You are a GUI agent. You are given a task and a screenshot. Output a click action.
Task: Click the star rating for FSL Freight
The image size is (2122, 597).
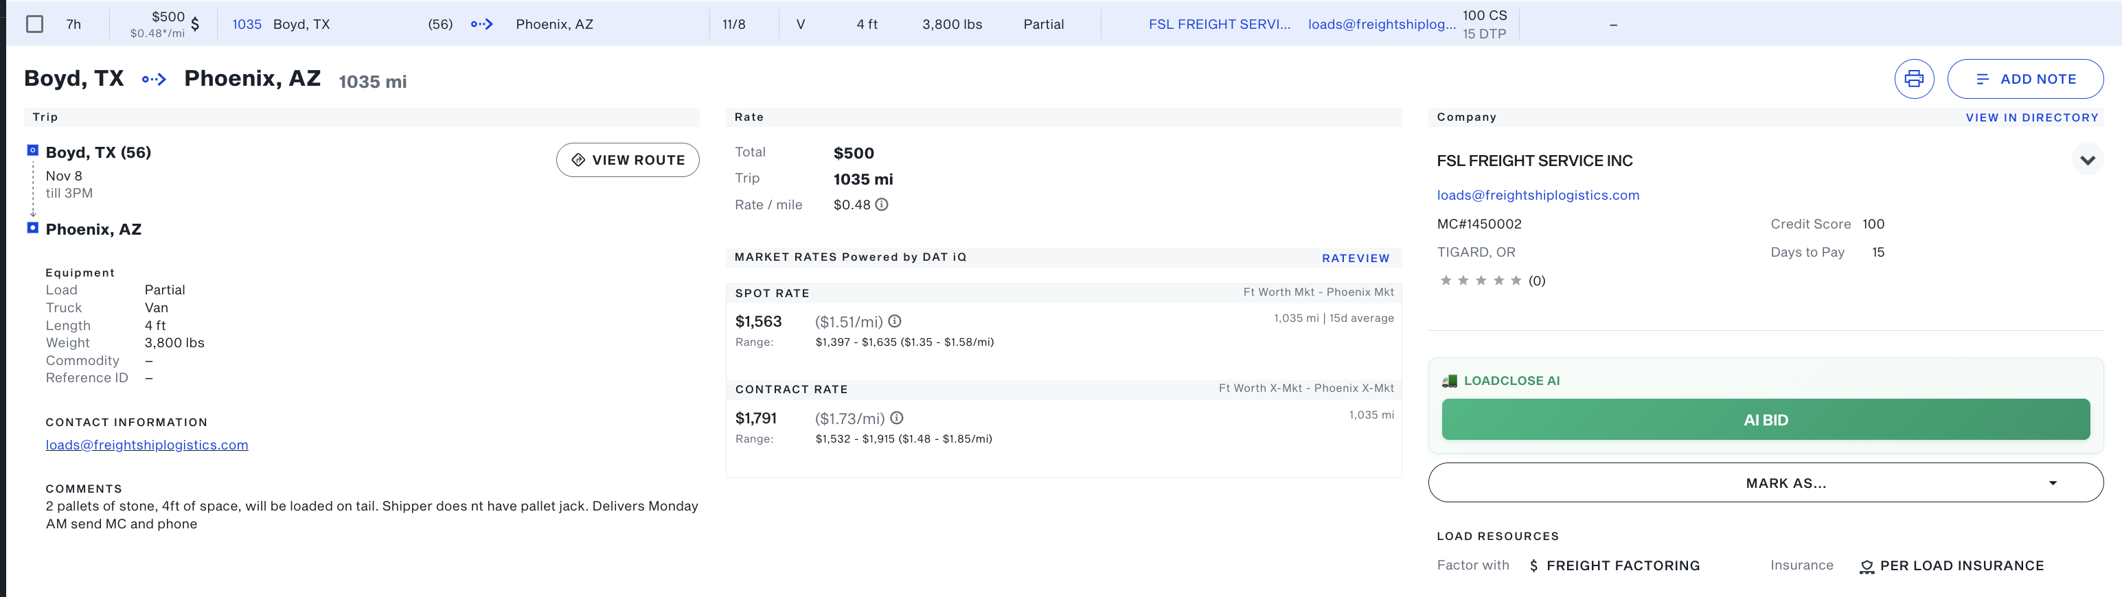[x=1481, y=281]
